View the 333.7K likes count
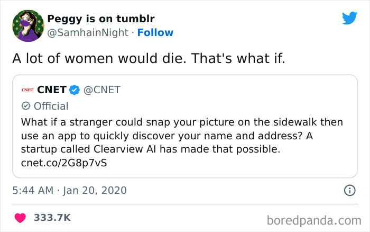The height and width of the screenshot is (232, 370). pyautogui.click(x=52, y=218)
